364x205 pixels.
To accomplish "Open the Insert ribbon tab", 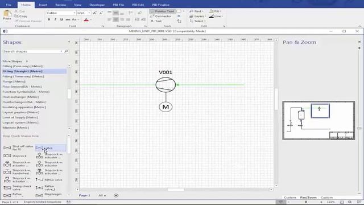I will click(43, 5).
